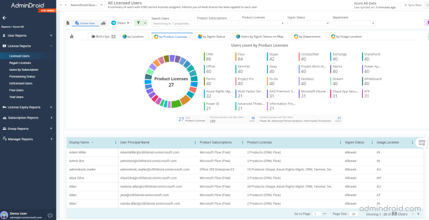
Task: Expand Manager Reports section
Action: coord(51,139)
